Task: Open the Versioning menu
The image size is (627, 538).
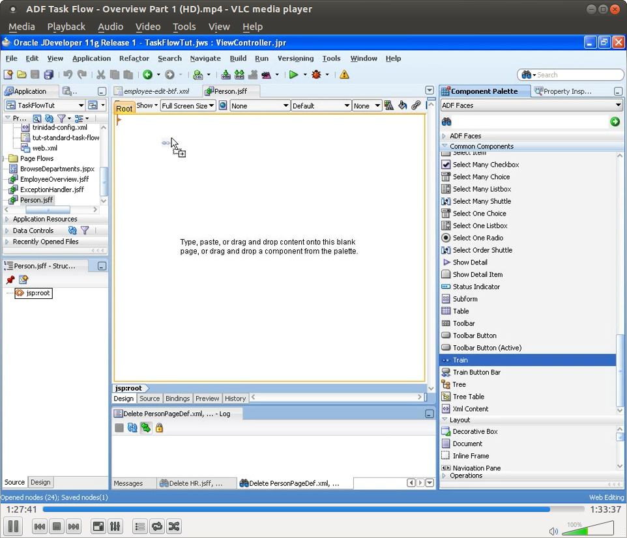Action: pyautogui.click(x=295, y=58)
